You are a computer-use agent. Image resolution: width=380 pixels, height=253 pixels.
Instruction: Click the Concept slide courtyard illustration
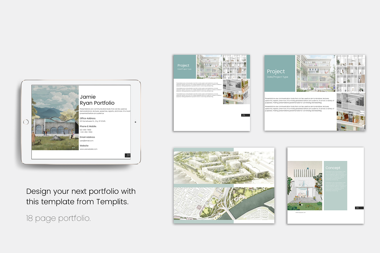(x=305, y=186)
